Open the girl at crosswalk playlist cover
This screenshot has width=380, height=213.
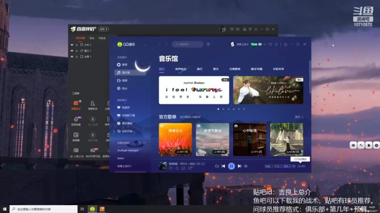(x=287, y=139)
